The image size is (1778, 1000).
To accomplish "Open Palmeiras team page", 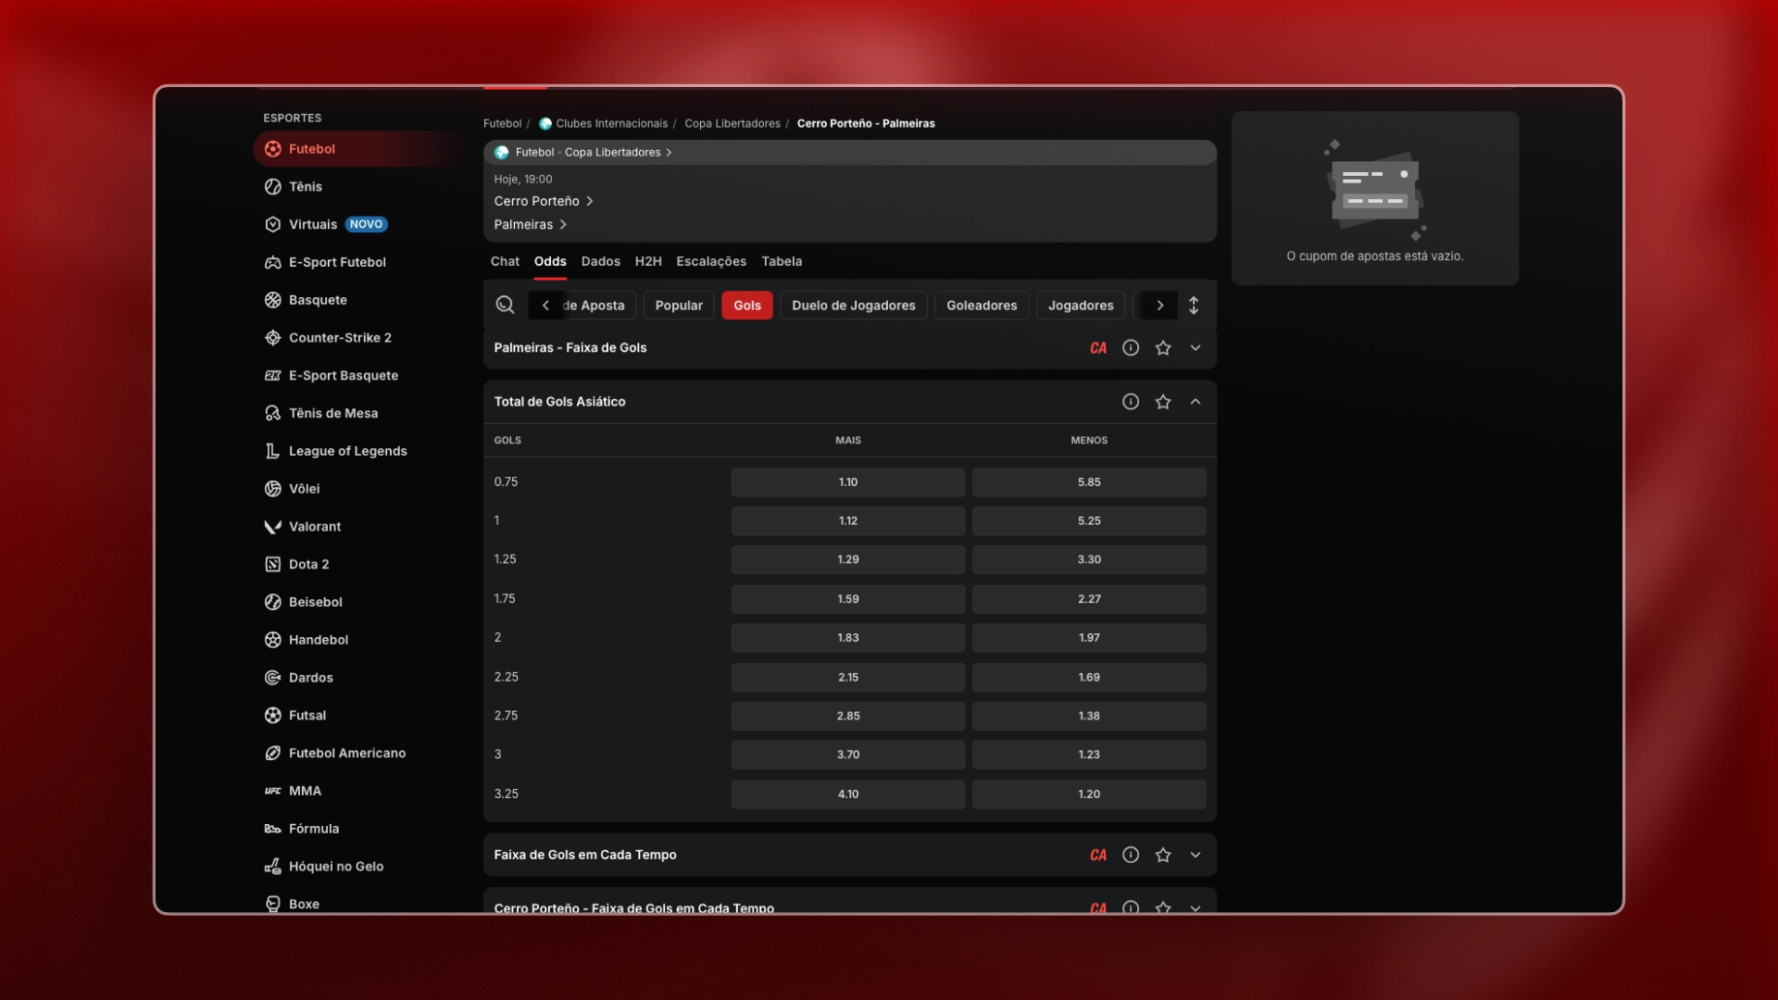I will coord(531,225).
